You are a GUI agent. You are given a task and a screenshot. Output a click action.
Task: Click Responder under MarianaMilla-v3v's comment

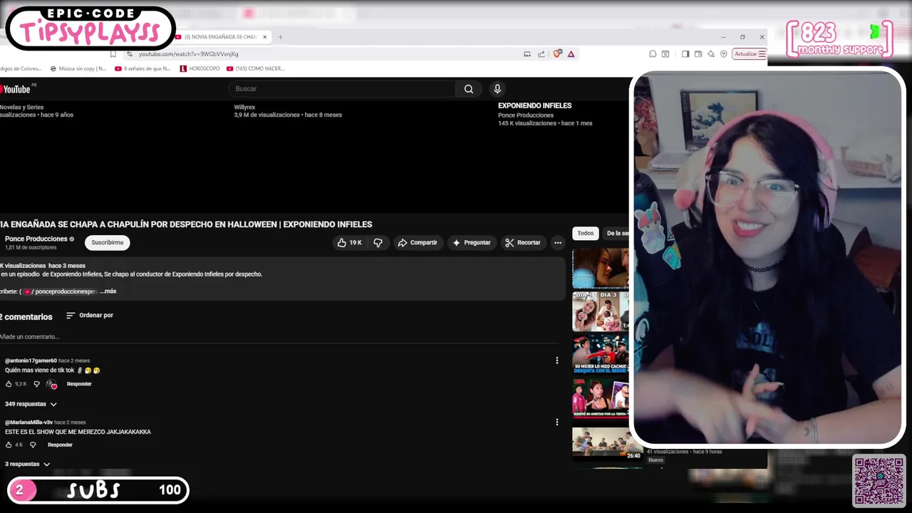pyautogui.click(x=60, y=445)
